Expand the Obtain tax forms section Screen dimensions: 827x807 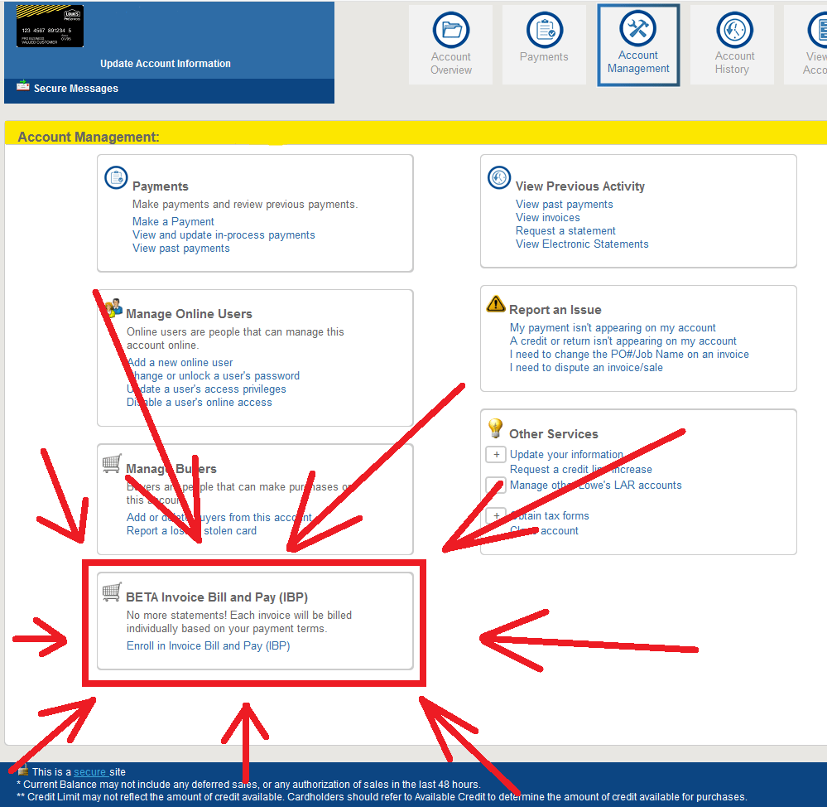[495, 515]
